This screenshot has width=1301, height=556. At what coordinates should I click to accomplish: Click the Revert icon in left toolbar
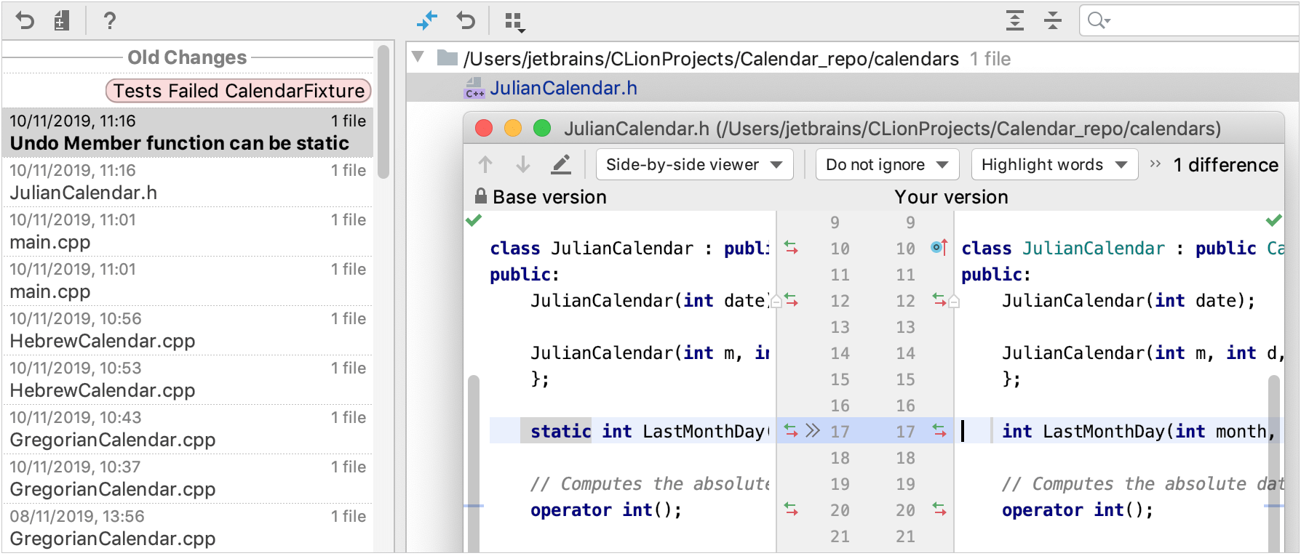[25, 20]
